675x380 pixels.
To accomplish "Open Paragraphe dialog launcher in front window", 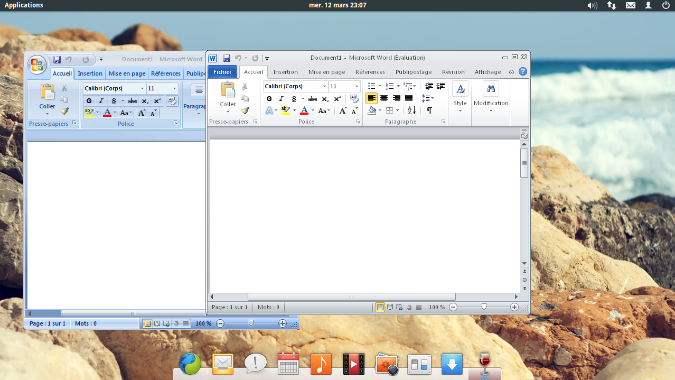I will click(443, 122).
